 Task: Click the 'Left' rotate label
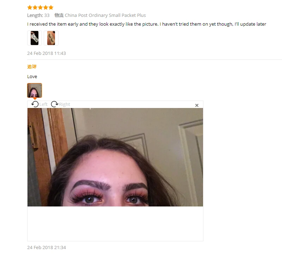[x=43, y=104]
